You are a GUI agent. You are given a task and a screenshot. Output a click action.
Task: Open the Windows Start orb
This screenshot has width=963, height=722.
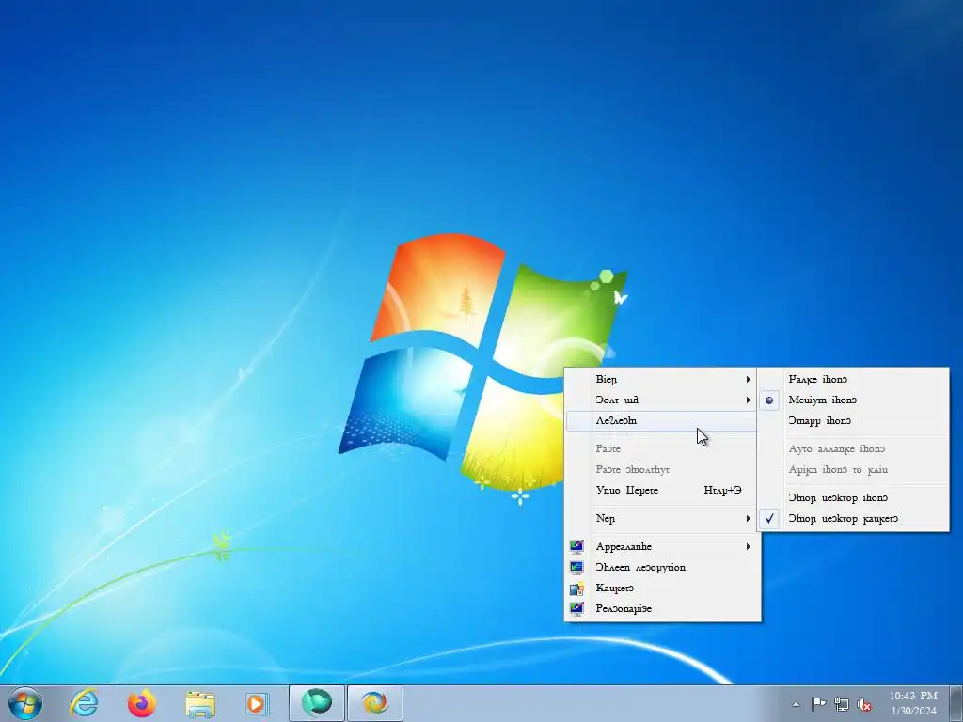tap(25, 703)
